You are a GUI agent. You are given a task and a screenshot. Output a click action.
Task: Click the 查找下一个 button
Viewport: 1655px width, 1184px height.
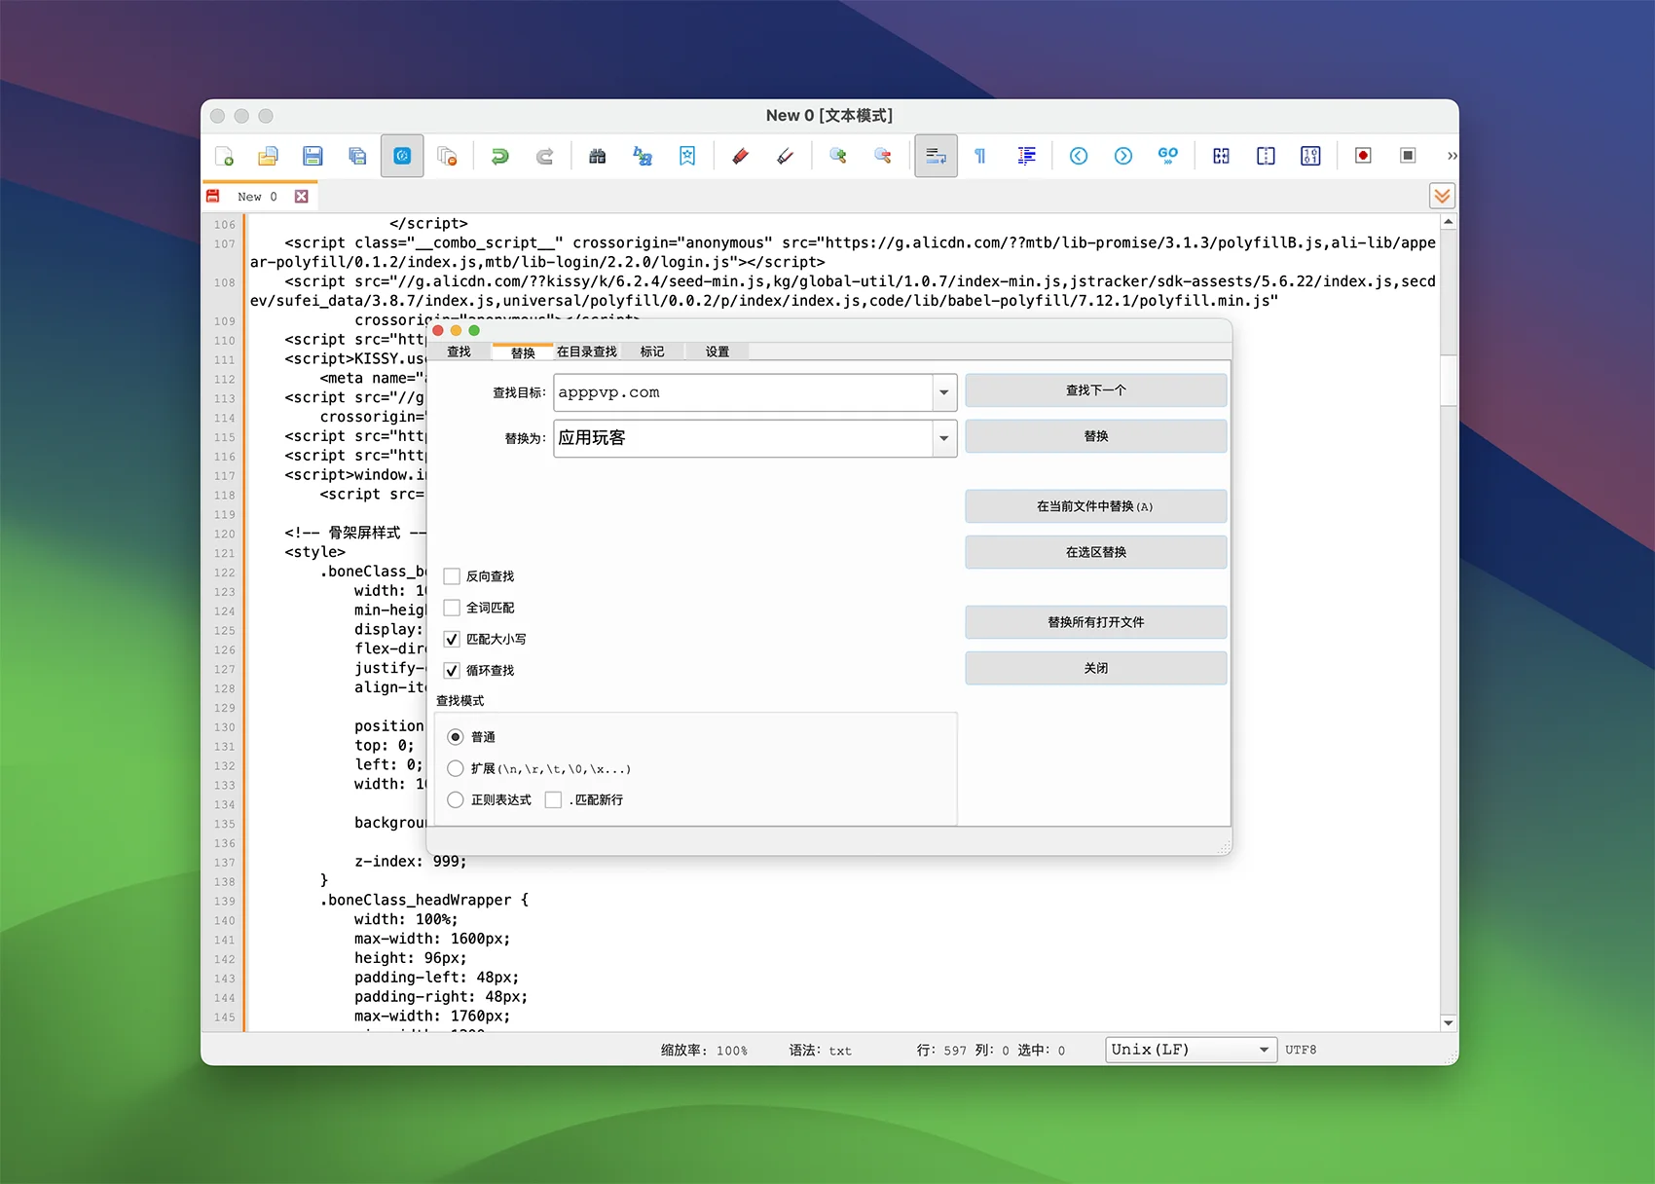point(1096,390)
